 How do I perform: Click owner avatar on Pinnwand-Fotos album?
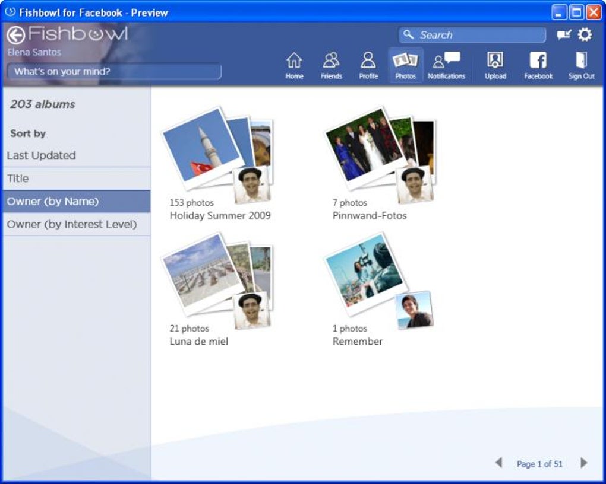pyautogui.click(x=415, y=185)
